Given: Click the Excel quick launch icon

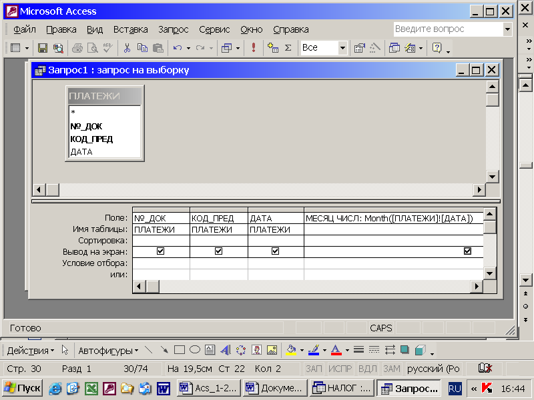Looking at the screenshot, I should tap(91, 389).
